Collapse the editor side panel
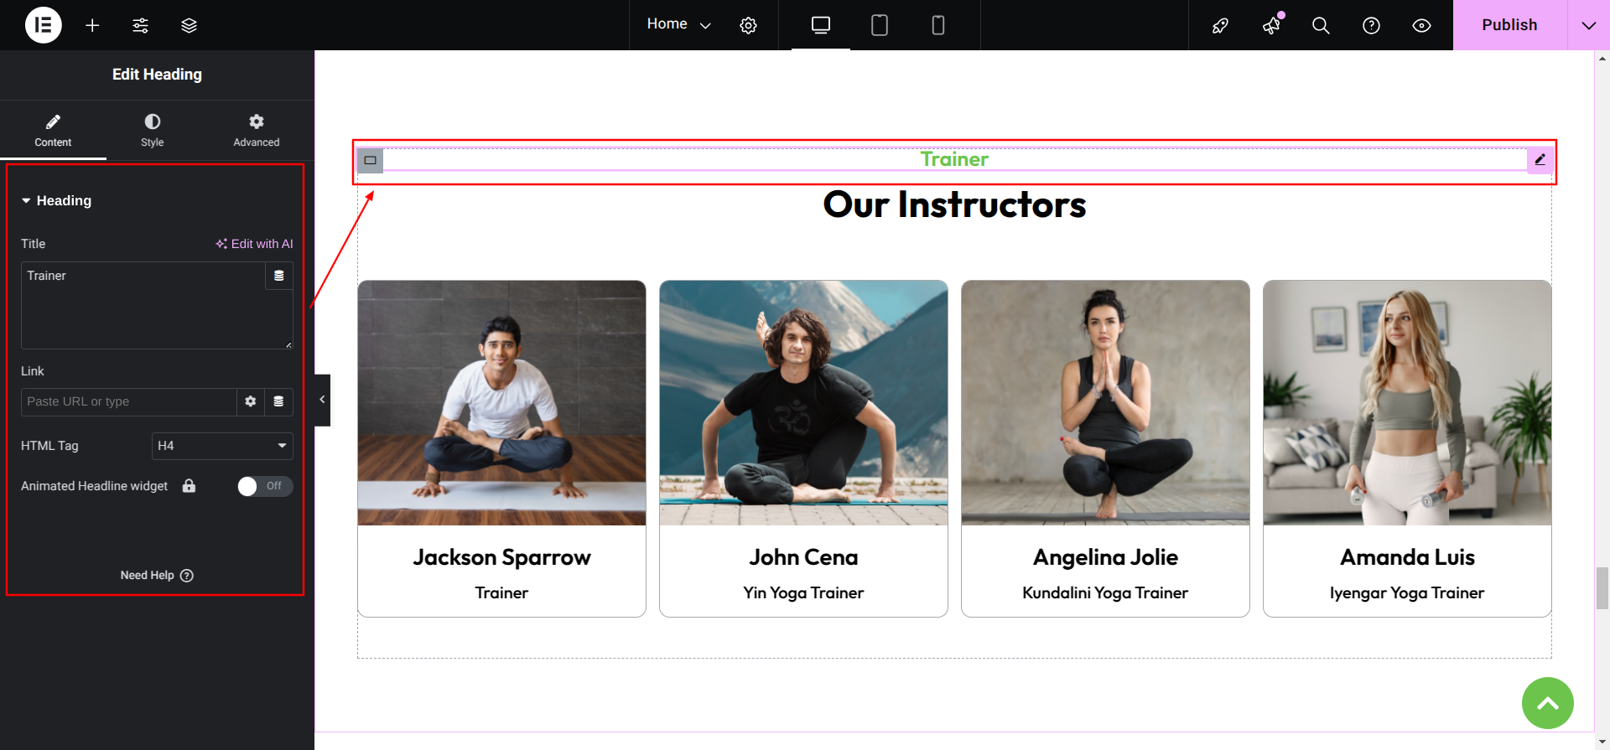Viewport: 1610px width, 750px height. coord(322,400)
